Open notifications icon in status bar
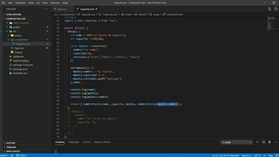279x157 pixels. (277, 155)
